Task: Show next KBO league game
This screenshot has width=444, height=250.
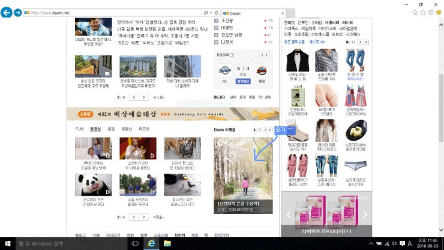Action: pyautogui.click(x=266, y=55)
